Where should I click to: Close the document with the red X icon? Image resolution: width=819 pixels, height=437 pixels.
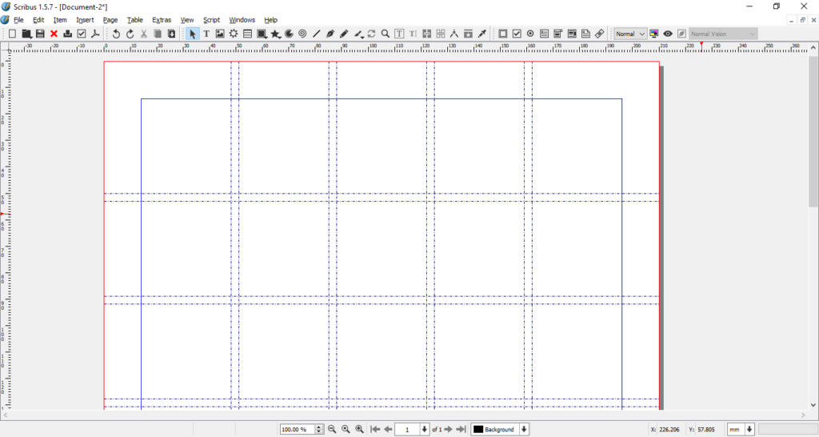click(54, 34)
